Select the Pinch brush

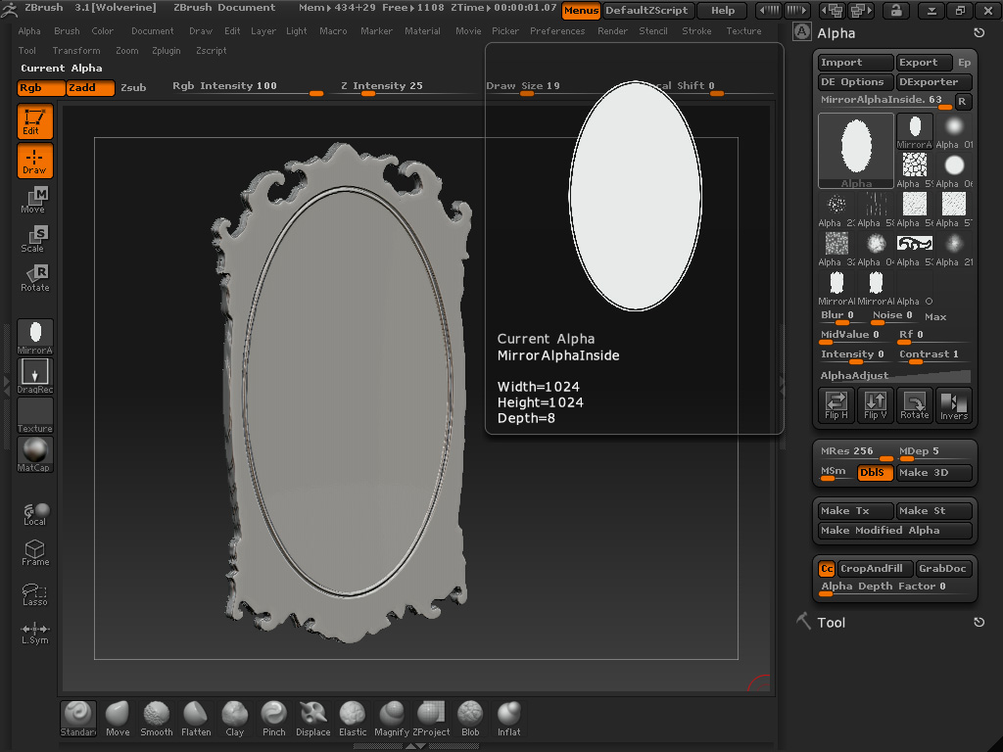coord(274,718)
